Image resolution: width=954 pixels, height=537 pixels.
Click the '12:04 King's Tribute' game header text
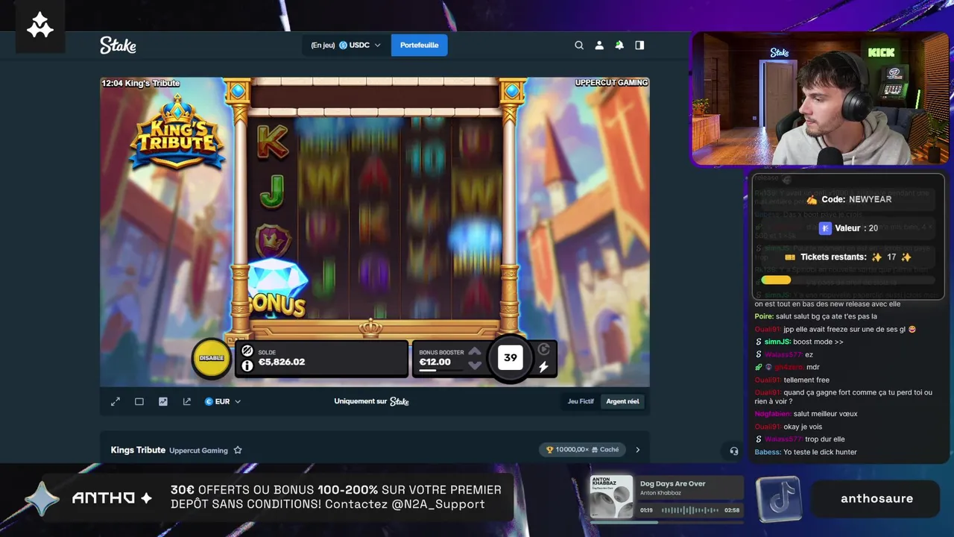140,84
